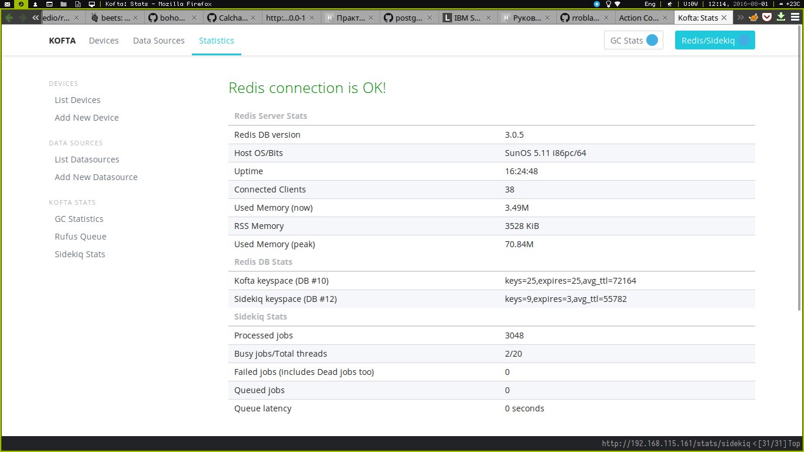Open the Firefox hamburger menu
Screen dimensions: 804x452
[795, 18]
